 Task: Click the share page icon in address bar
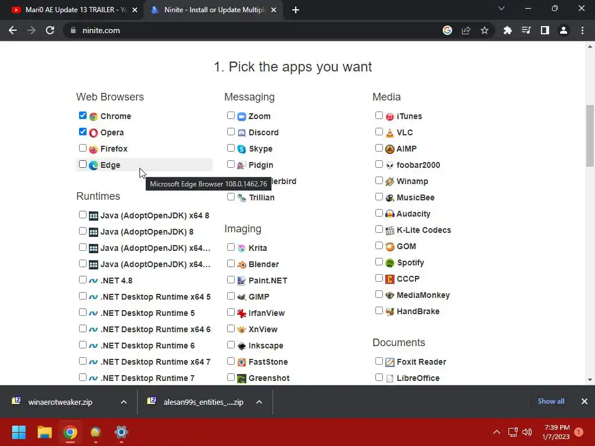click(x=466, y=30)
